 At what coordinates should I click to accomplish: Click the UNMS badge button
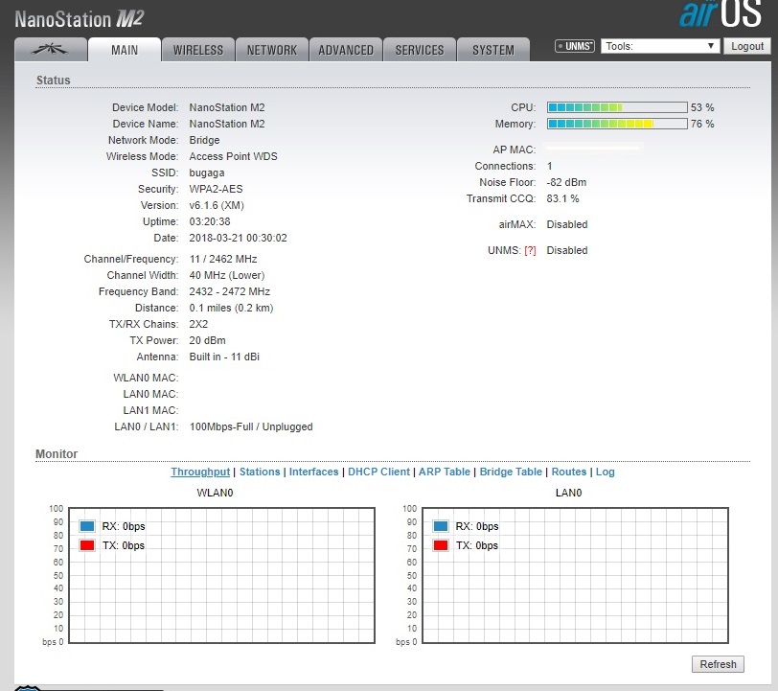(x=575, y=46)
